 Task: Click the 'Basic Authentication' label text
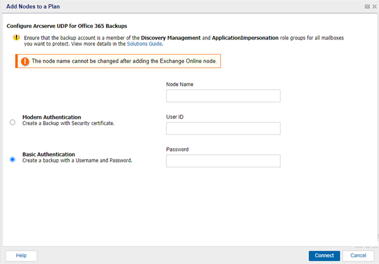tap(49, 154)
